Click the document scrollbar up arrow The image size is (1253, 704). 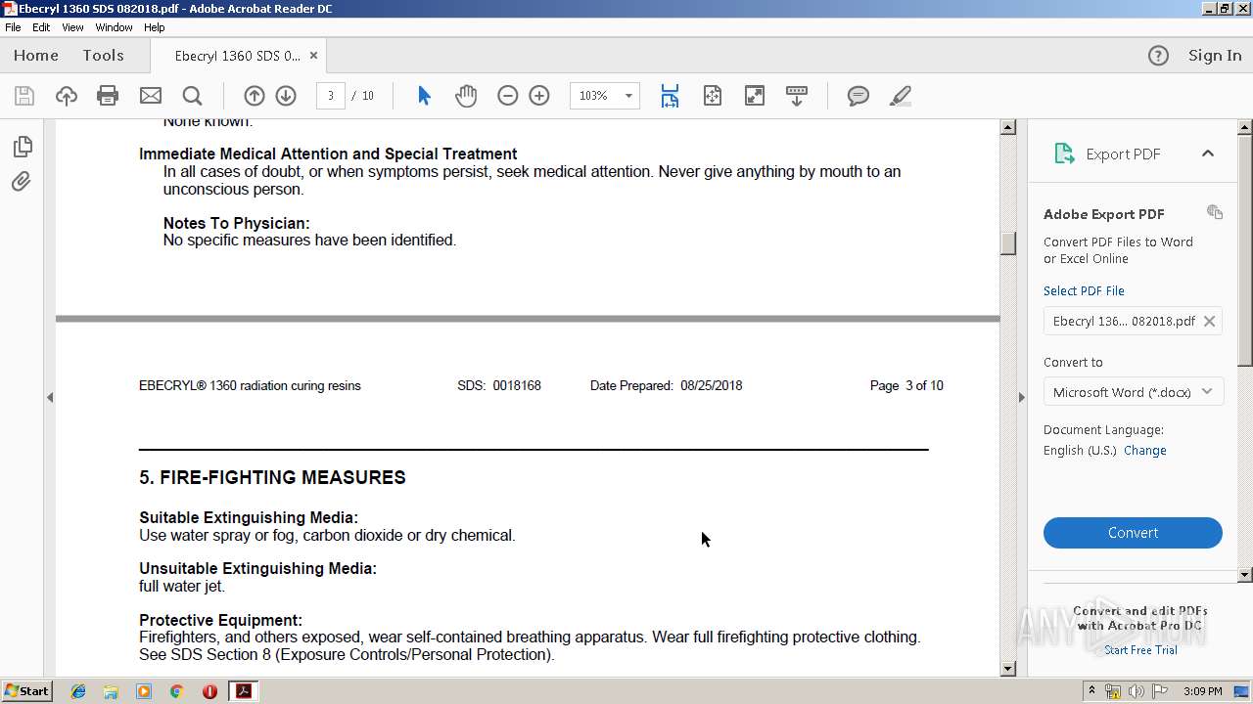1008,127
